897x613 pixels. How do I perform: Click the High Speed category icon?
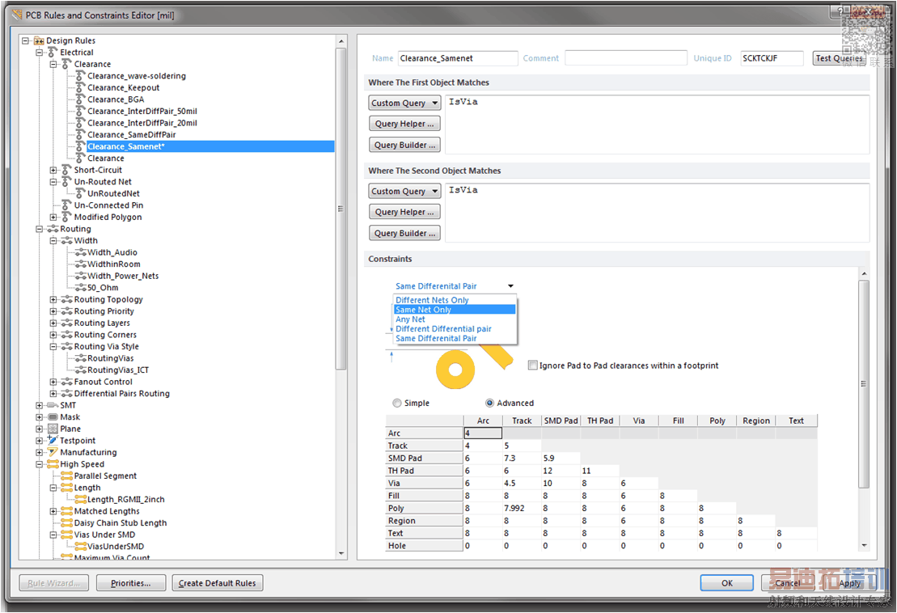click(x=53, y=464)
